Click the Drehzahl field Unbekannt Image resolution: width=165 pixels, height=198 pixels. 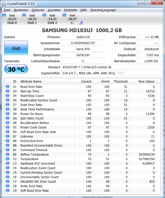149,49
